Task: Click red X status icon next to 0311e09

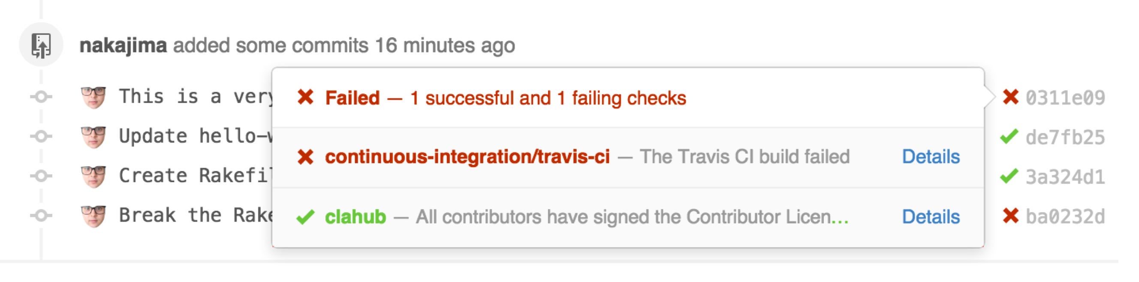Action: pos(1010,97)
